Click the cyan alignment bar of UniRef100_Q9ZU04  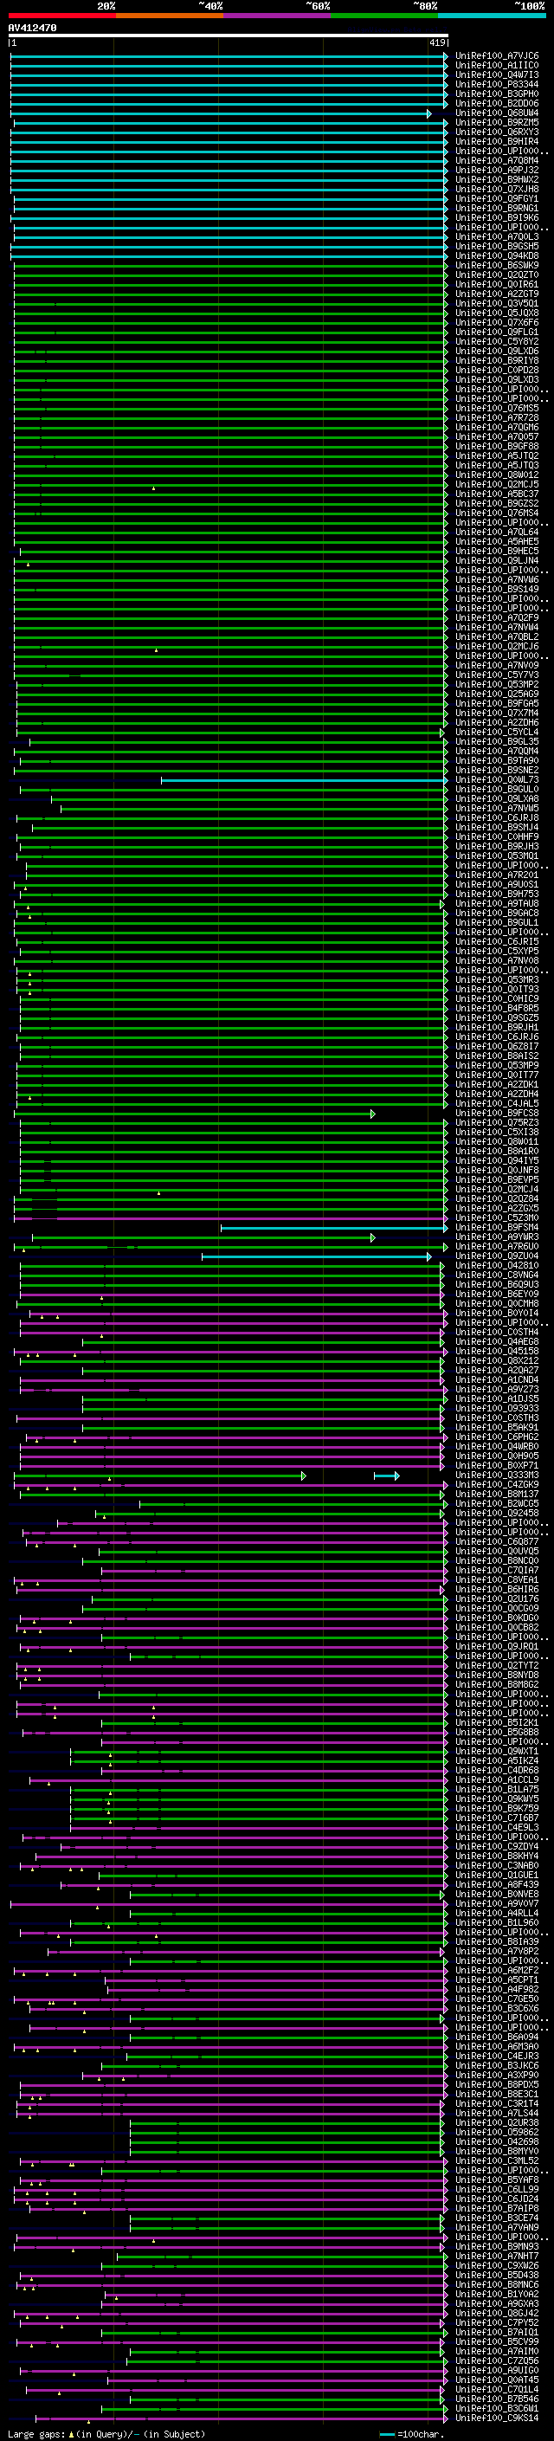(316, 1256)
